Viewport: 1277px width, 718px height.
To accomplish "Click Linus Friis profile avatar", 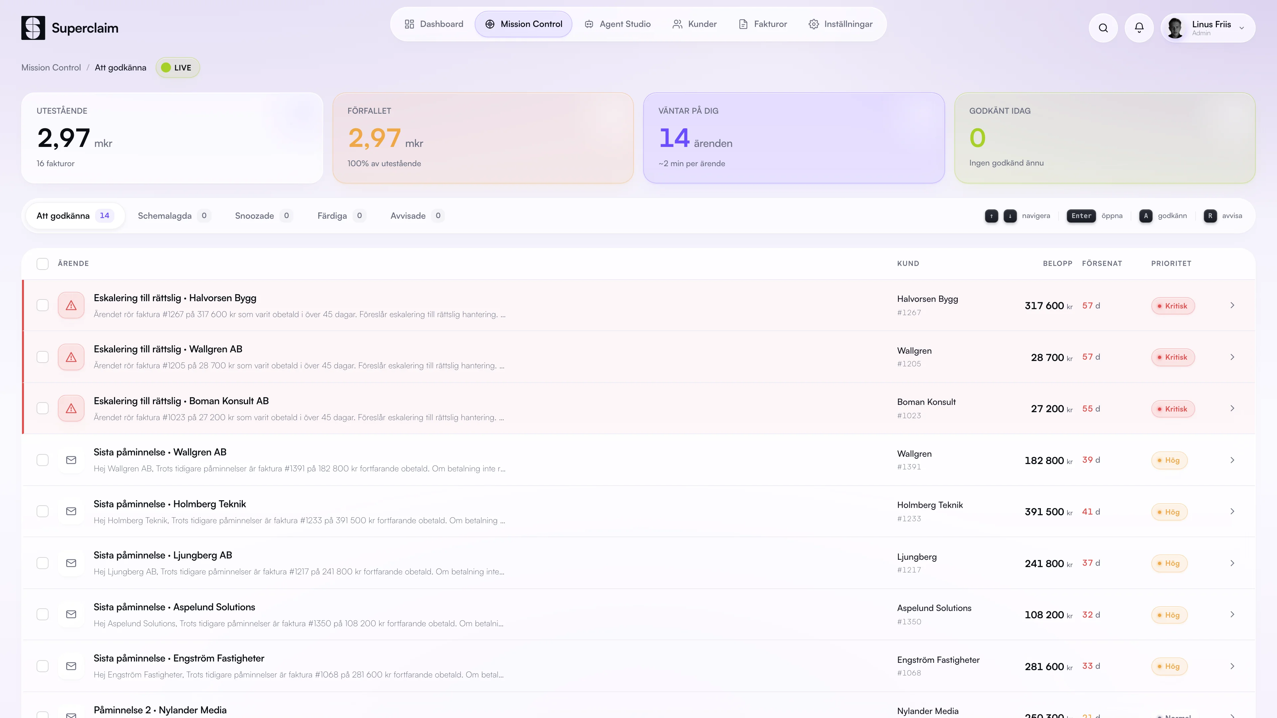I will pyautogui.click(x=1175, y=28).
